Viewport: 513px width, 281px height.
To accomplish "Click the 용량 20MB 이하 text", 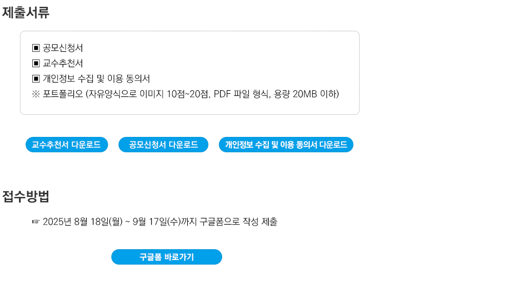I will tap(305, 94).
